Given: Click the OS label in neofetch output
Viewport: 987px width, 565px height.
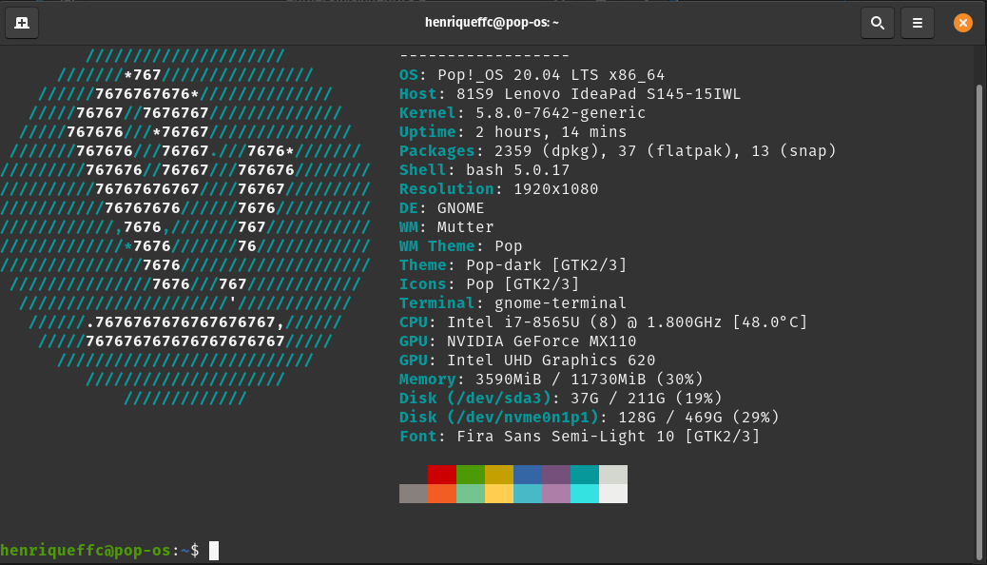Looking at the screenshot, I should click(409, 75).
